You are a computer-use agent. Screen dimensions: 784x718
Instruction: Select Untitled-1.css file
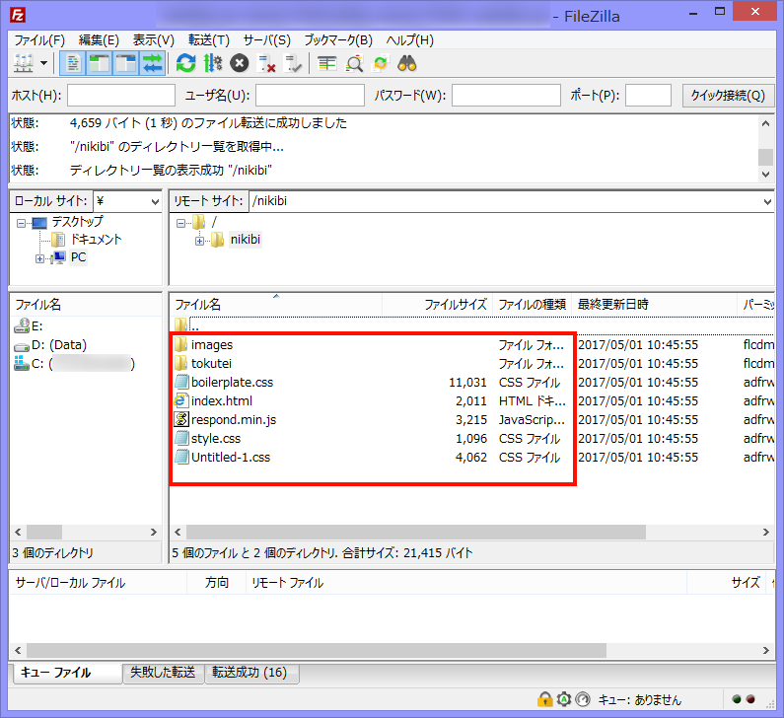tap(231, 458)
